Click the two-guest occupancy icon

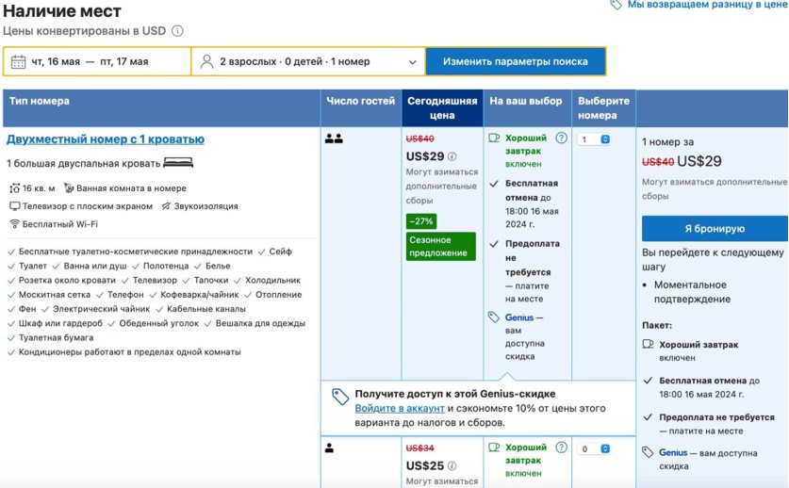334,138
